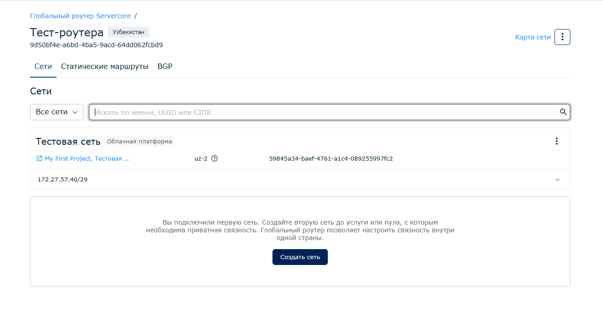This screenshot has height=309, width=603.
Task: Click the Узбекистан region badge
Action: [x=128, y=32]
